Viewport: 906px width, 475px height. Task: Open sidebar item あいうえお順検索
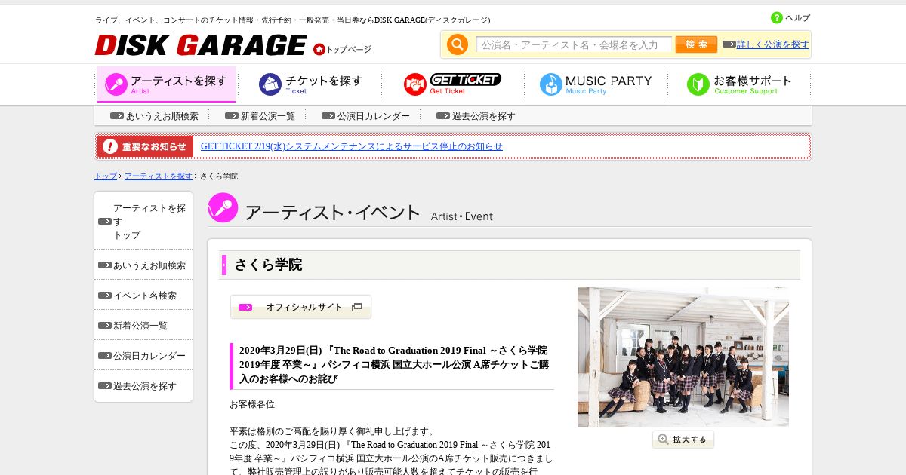point(143,265)
